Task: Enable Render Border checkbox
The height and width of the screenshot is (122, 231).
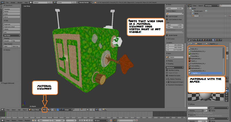Action: click(x=167, y=35)
